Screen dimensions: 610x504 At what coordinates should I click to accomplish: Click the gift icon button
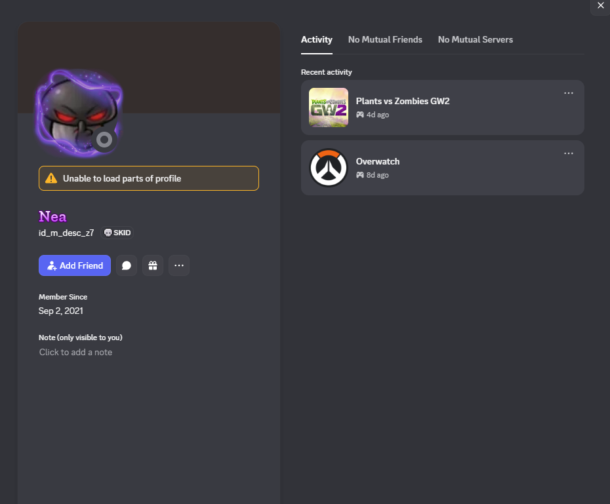point(153,265)
